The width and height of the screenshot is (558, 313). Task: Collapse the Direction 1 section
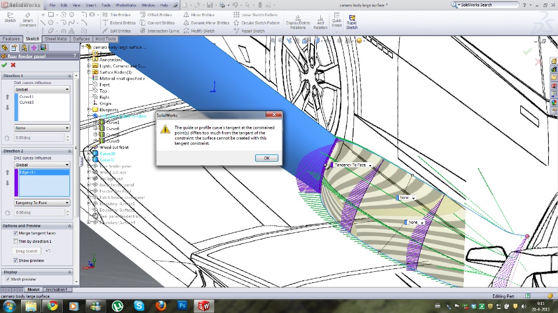69,76
